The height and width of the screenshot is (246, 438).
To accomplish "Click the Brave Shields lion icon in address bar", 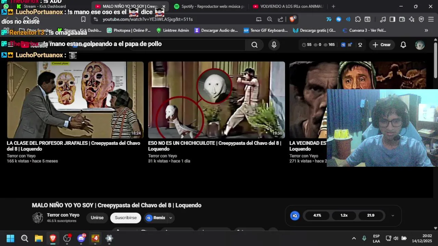I will 292,19.
